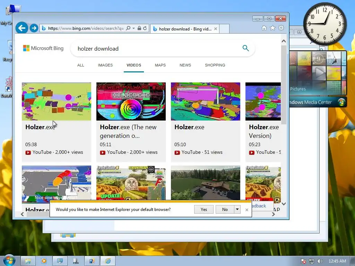355x266 pixels.
Task: Select the VIDEOS tab
Action: click(134, 65)
